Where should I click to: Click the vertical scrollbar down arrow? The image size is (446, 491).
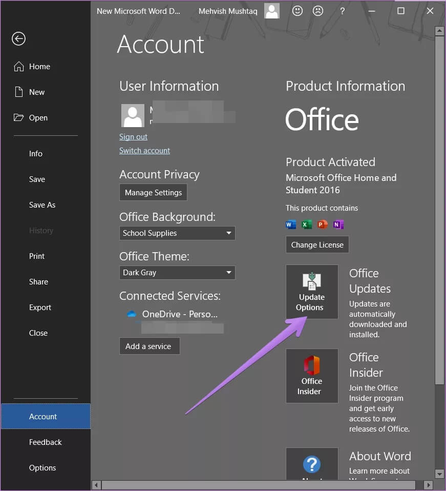point(439,474)
